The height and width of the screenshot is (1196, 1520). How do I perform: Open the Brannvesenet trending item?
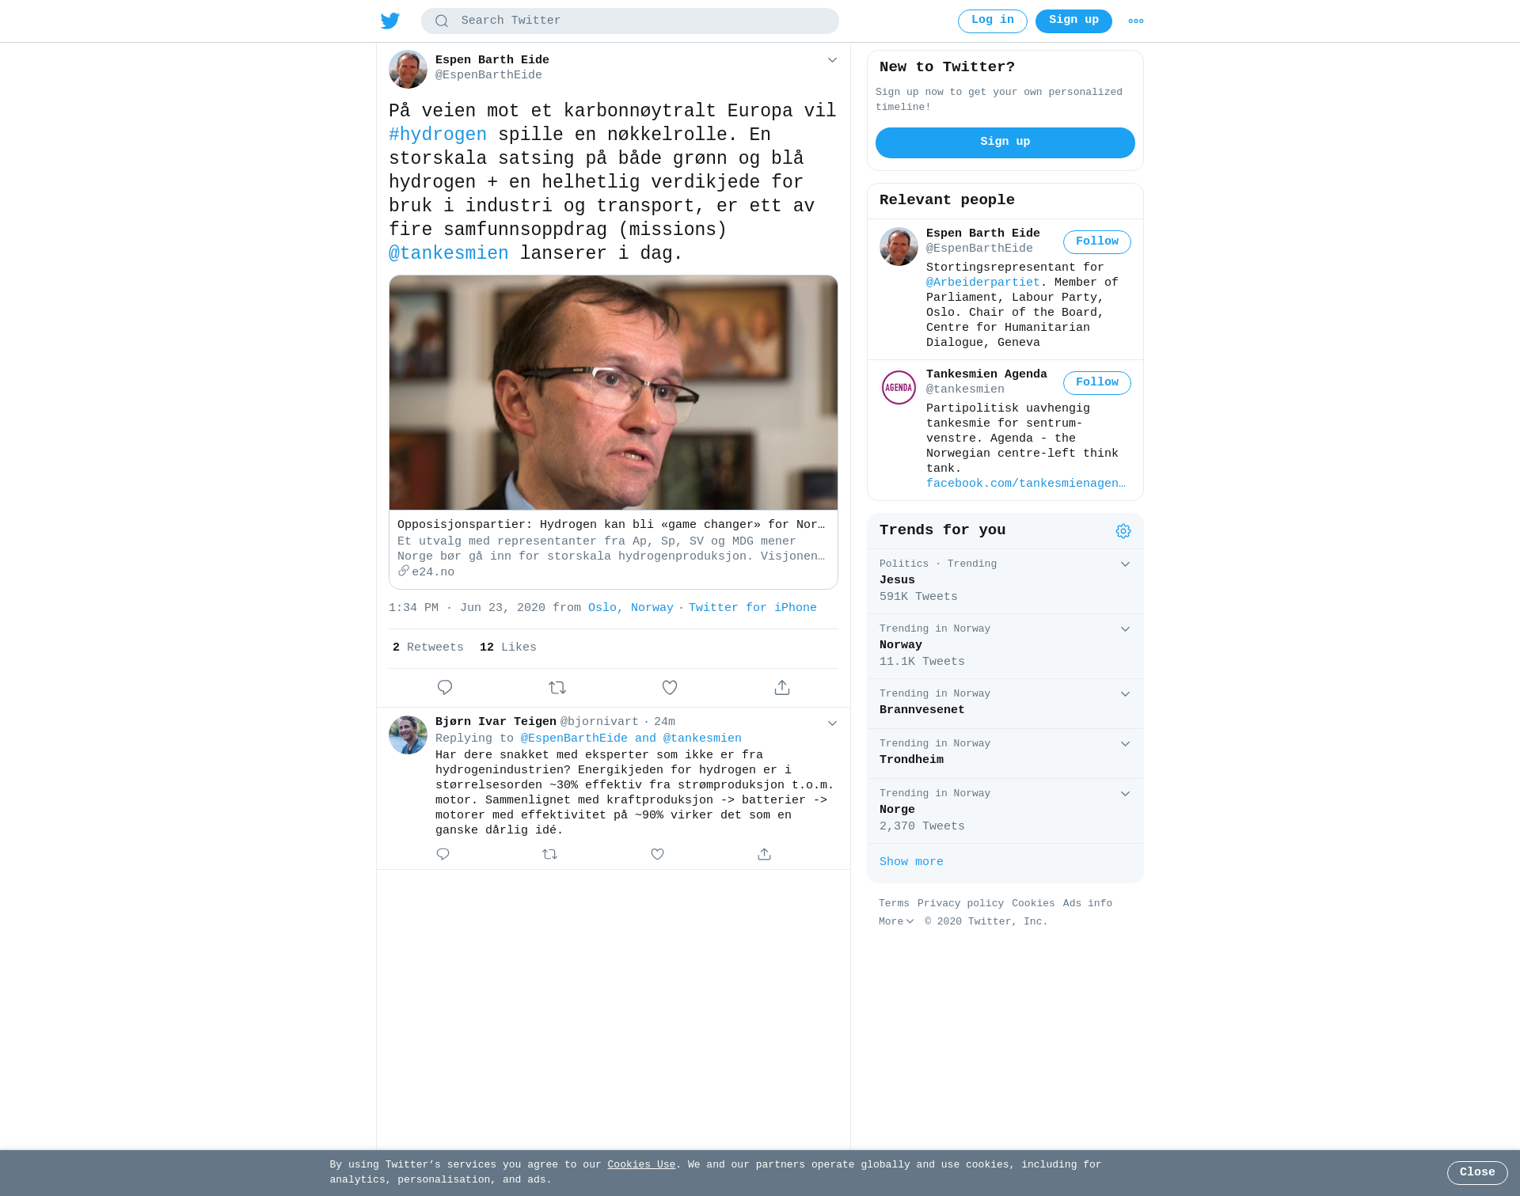pos(1005,704)
